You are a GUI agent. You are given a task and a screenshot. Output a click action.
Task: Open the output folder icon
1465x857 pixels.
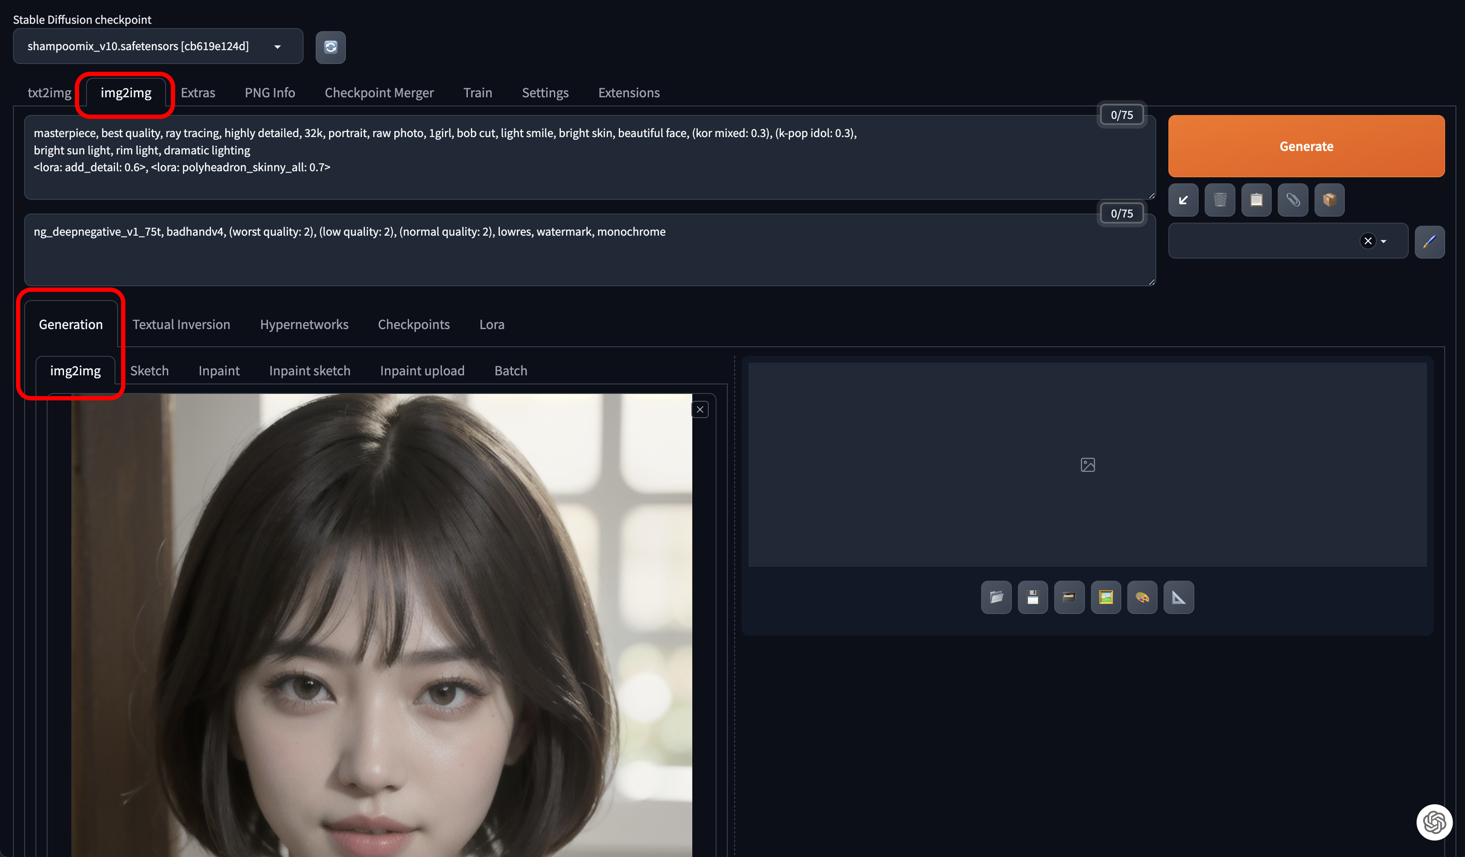coord(996,597)
